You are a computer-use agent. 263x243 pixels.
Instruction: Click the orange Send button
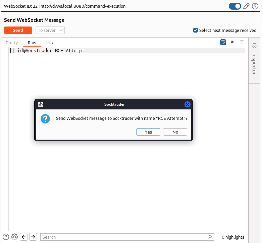[18, 30]
